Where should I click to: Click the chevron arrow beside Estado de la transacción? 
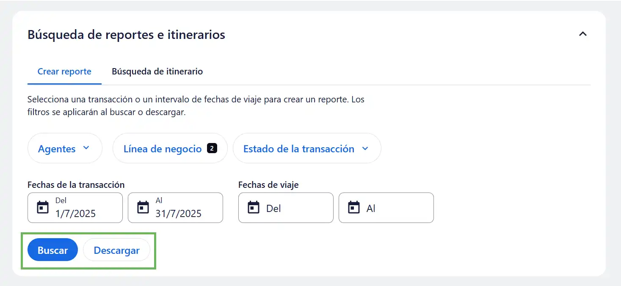click(x=365, y=148)
